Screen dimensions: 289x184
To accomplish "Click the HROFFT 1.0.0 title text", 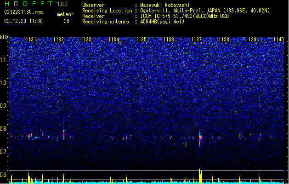I will point(36,4).
